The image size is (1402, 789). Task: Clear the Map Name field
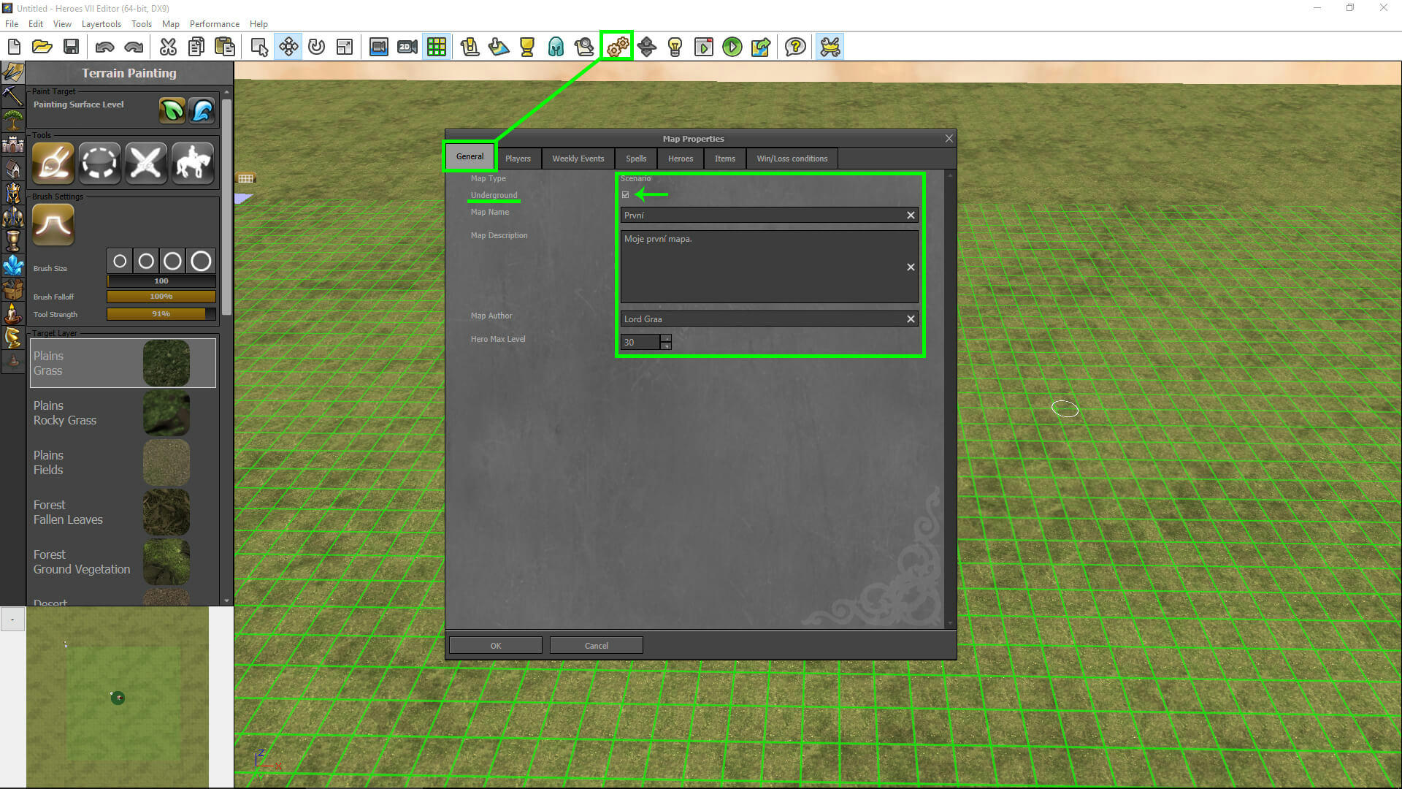click(911, 216)
